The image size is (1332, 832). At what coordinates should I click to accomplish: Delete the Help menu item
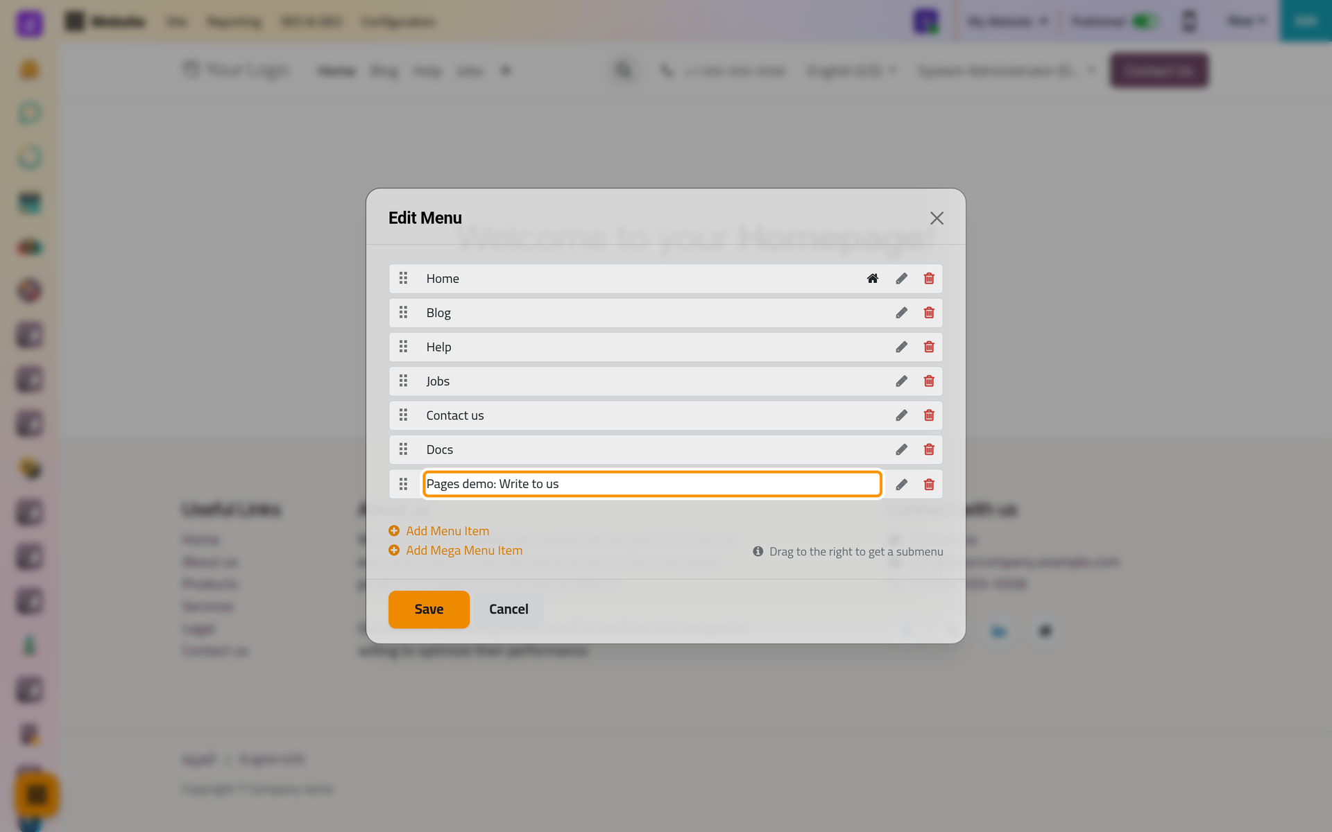929,347
